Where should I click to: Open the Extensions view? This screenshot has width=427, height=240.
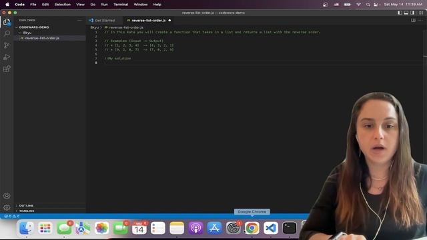(7, 69)
